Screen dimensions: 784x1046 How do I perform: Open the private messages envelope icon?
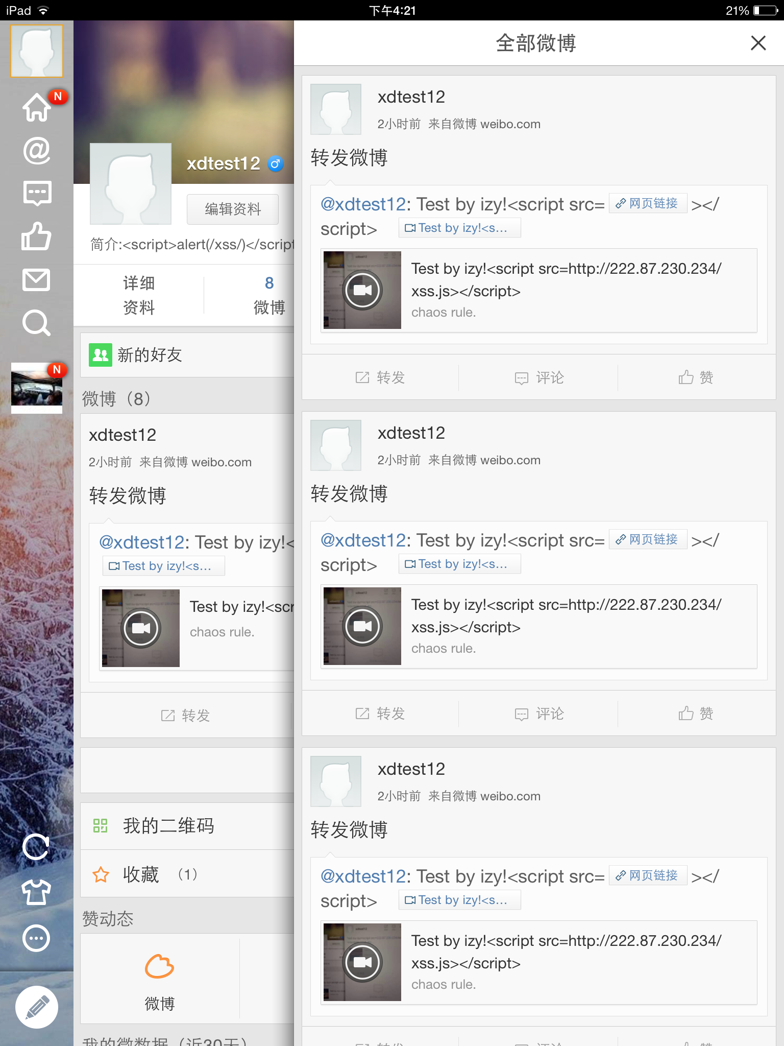click(x=37, y=280)
